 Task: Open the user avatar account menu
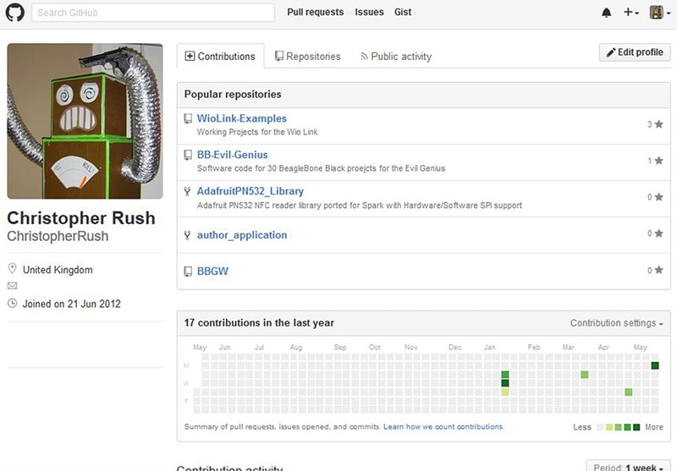tap(659, 13)
